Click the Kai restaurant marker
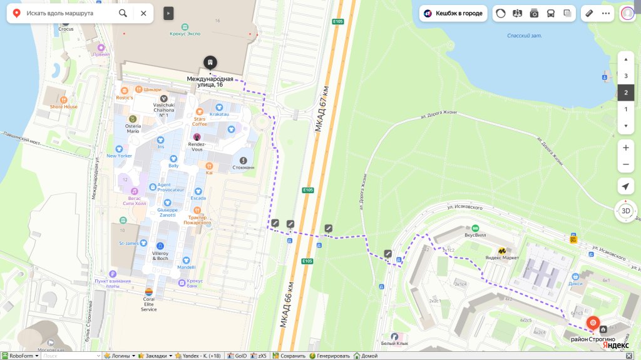This screenshot has width=641, height=360. coord(209,166)
